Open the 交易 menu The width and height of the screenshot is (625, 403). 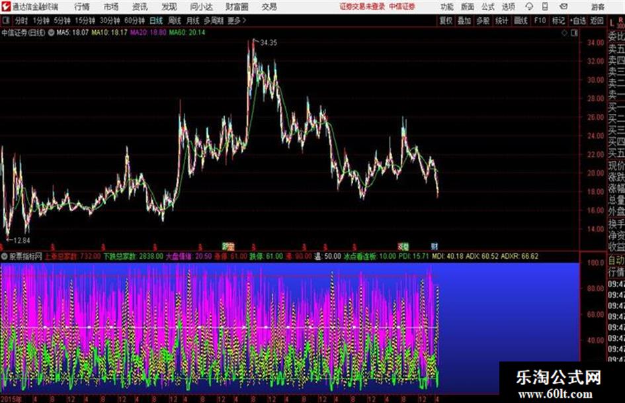point(269,7)
